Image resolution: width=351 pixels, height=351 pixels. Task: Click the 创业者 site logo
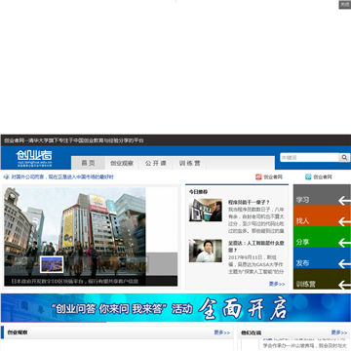tap(34, 158)
